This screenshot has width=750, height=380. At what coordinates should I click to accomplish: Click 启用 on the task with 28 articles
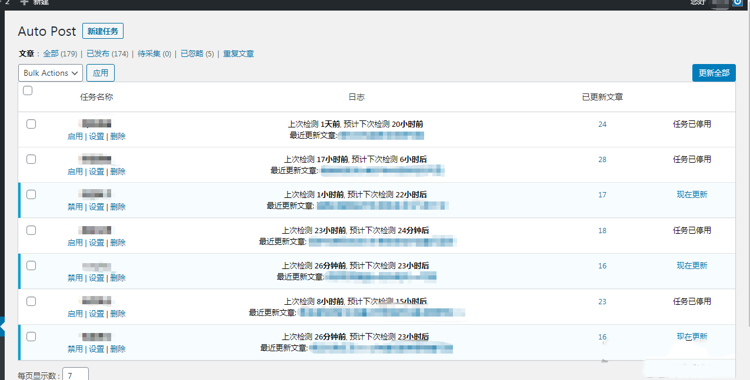pyautogui.click(x=75, y=171)
